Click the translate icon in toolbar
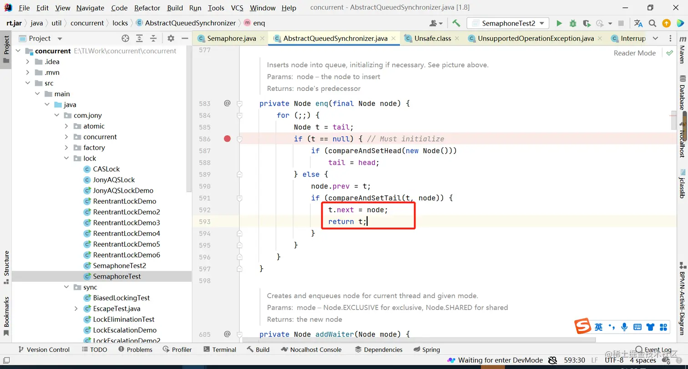Screen dimensions: 688x369 pyautogui.click(x=638, y=23)
